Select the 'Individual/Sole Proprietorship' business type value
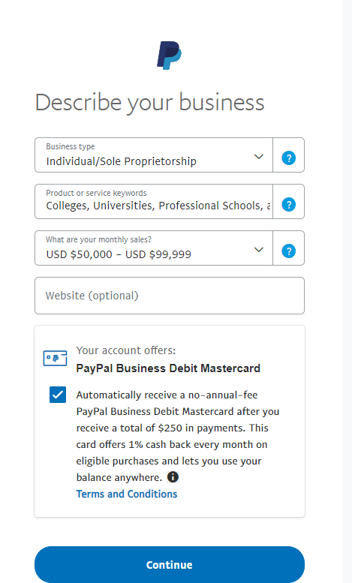This screenshot has width=352, height=583. [122, 161]
